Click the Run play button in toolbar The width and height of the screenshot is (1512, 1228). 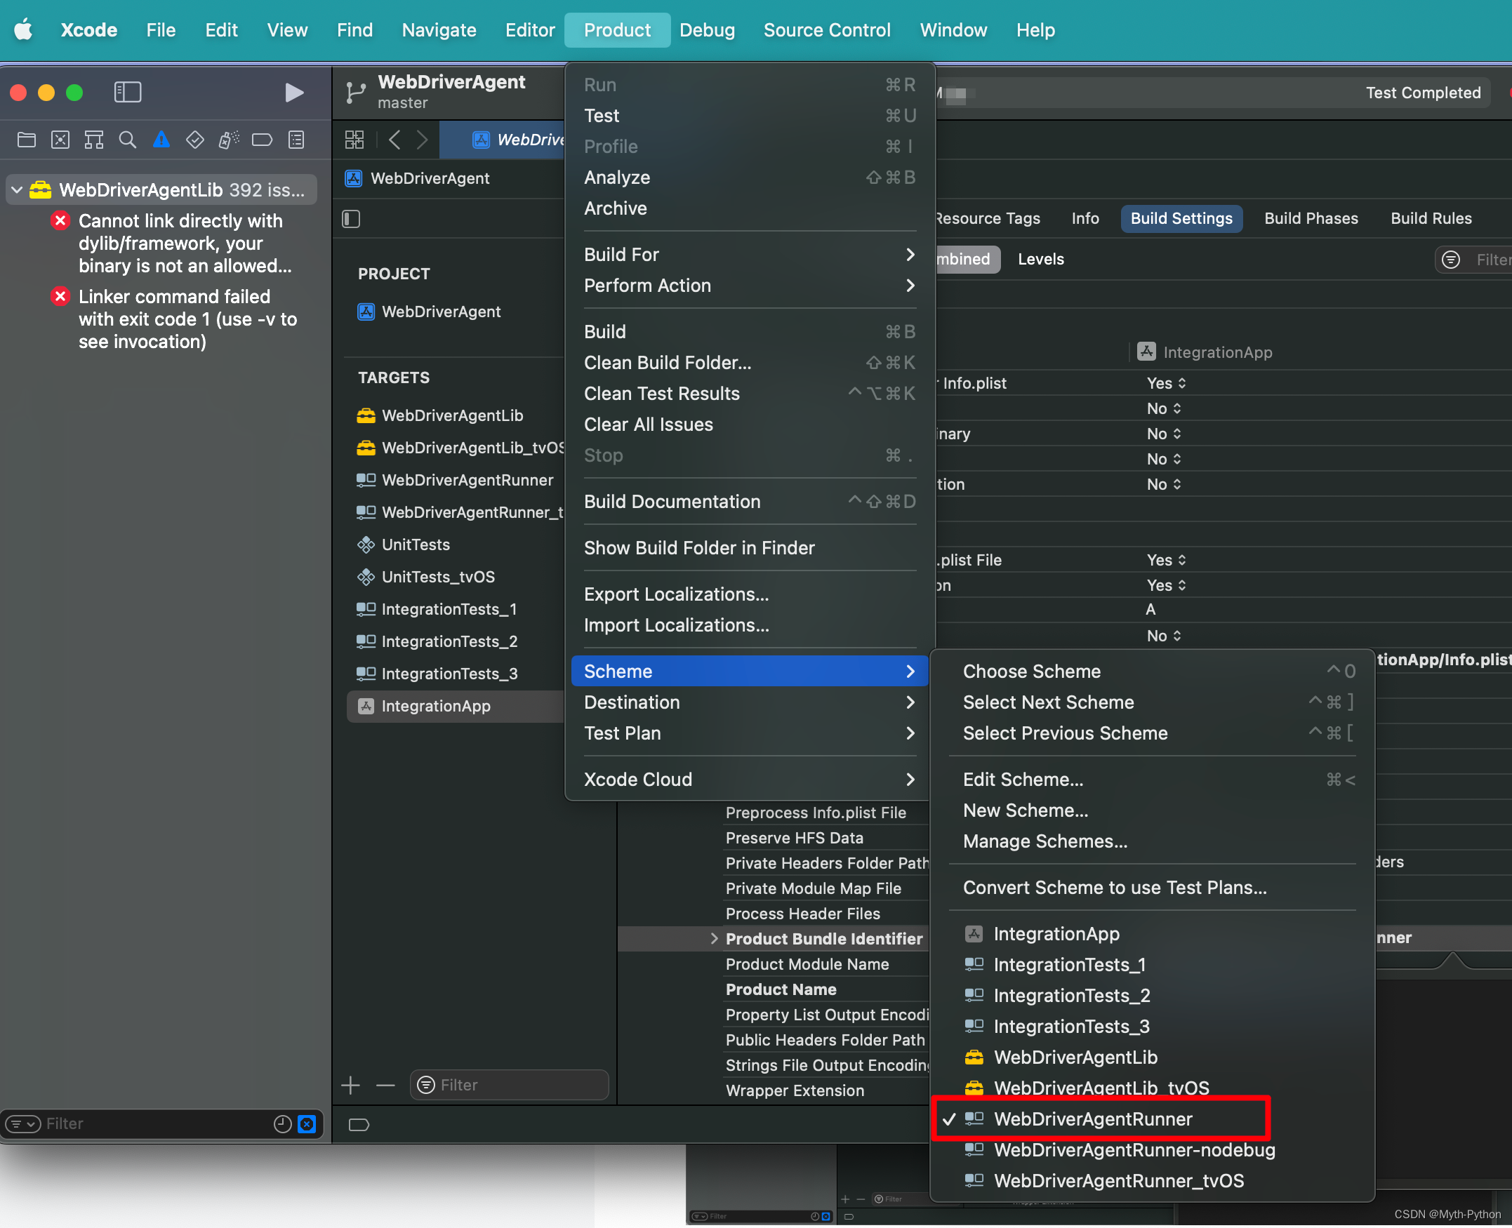pos(293,93)
